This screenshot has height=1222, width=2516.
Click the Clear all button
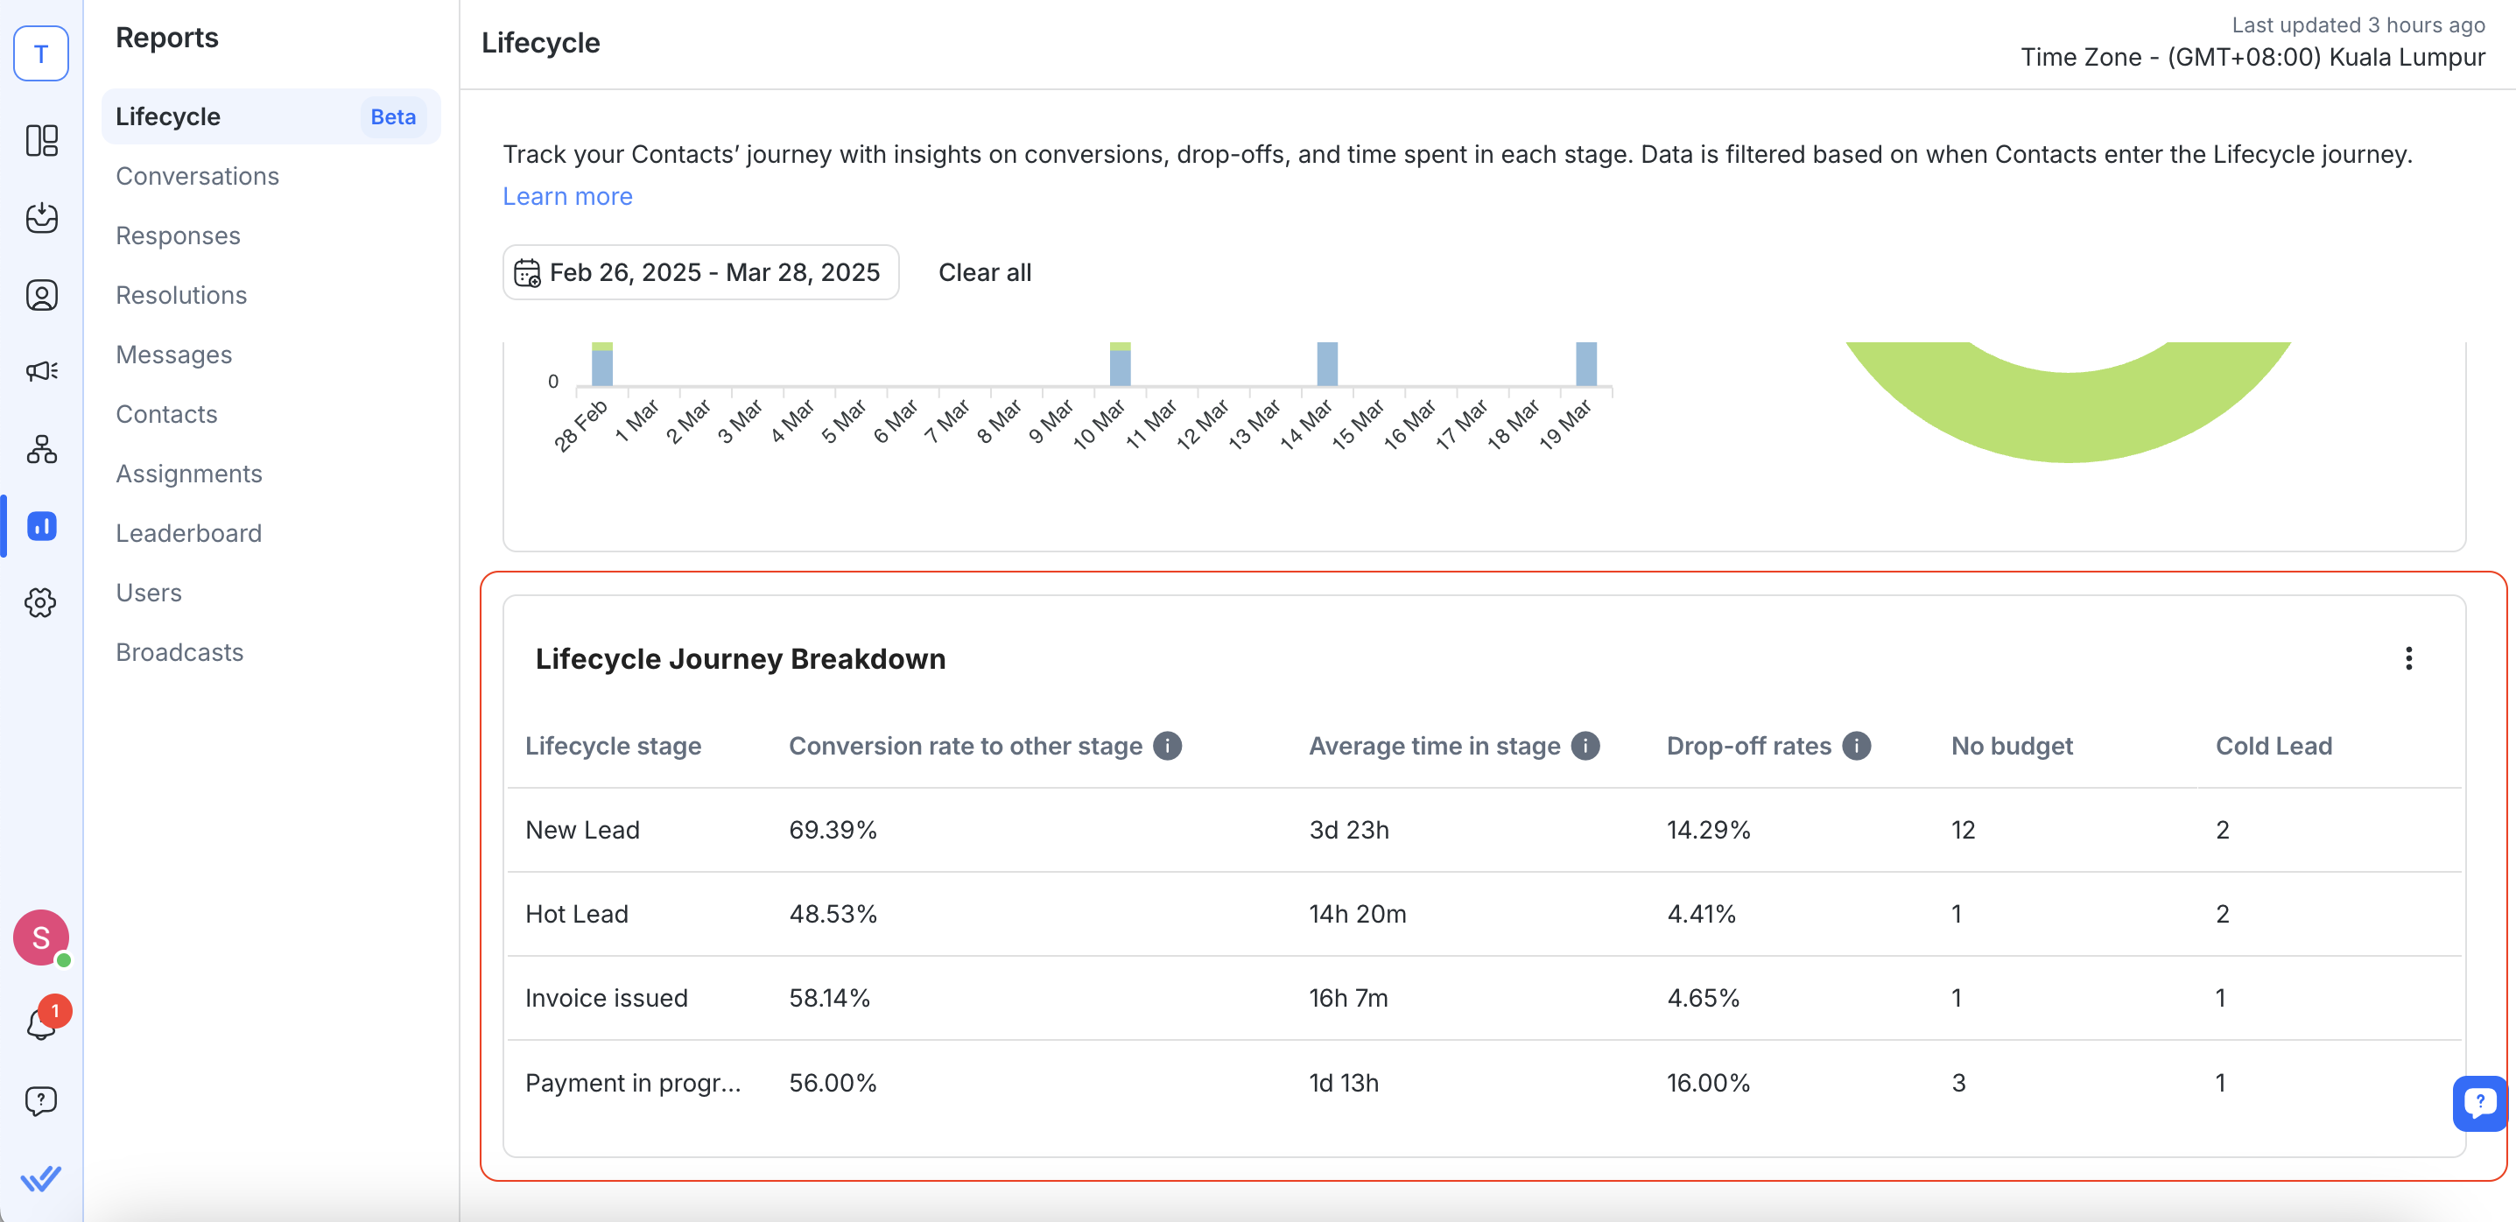pos(985,272)
